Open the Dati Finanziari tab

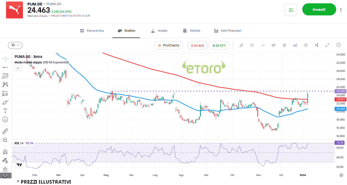point(228,31)
